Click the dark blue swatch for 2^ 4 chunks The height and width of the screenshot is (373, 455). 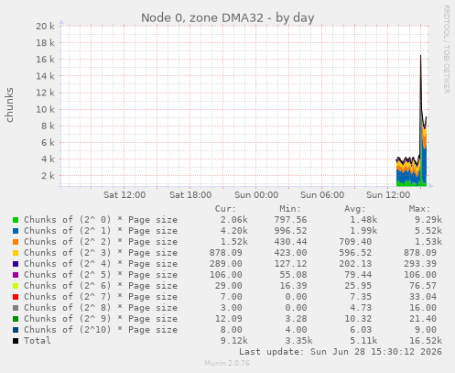coord(16,264)
